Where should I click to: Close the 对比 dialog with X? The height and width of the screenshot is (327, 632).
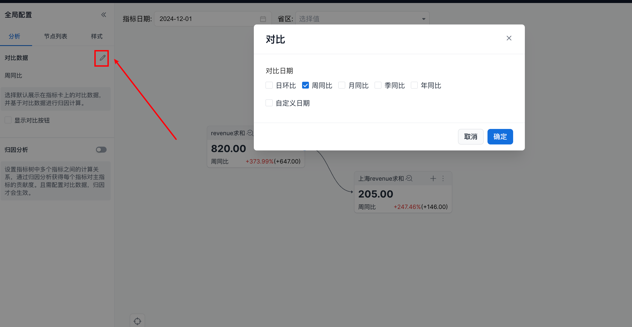point(509,38)
